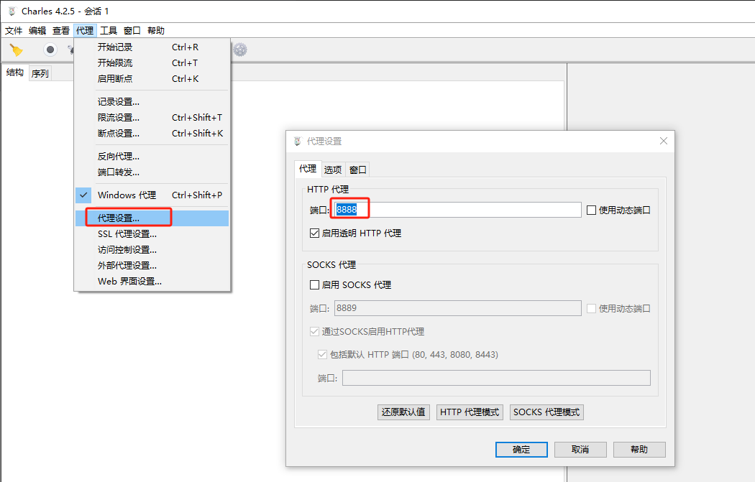Select 开始限流 menu entry
The width and height of the screenshot is (755, 482).
pyautogui.click(x=152, y=63)
